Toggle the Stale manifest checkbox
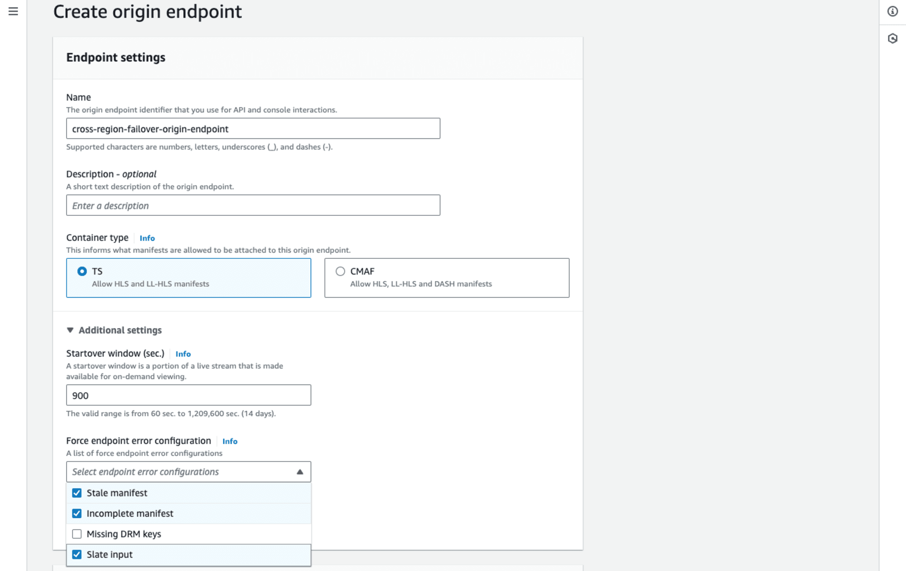The height and width of the screenshot is (571, 906). click(x=77, y=493)
